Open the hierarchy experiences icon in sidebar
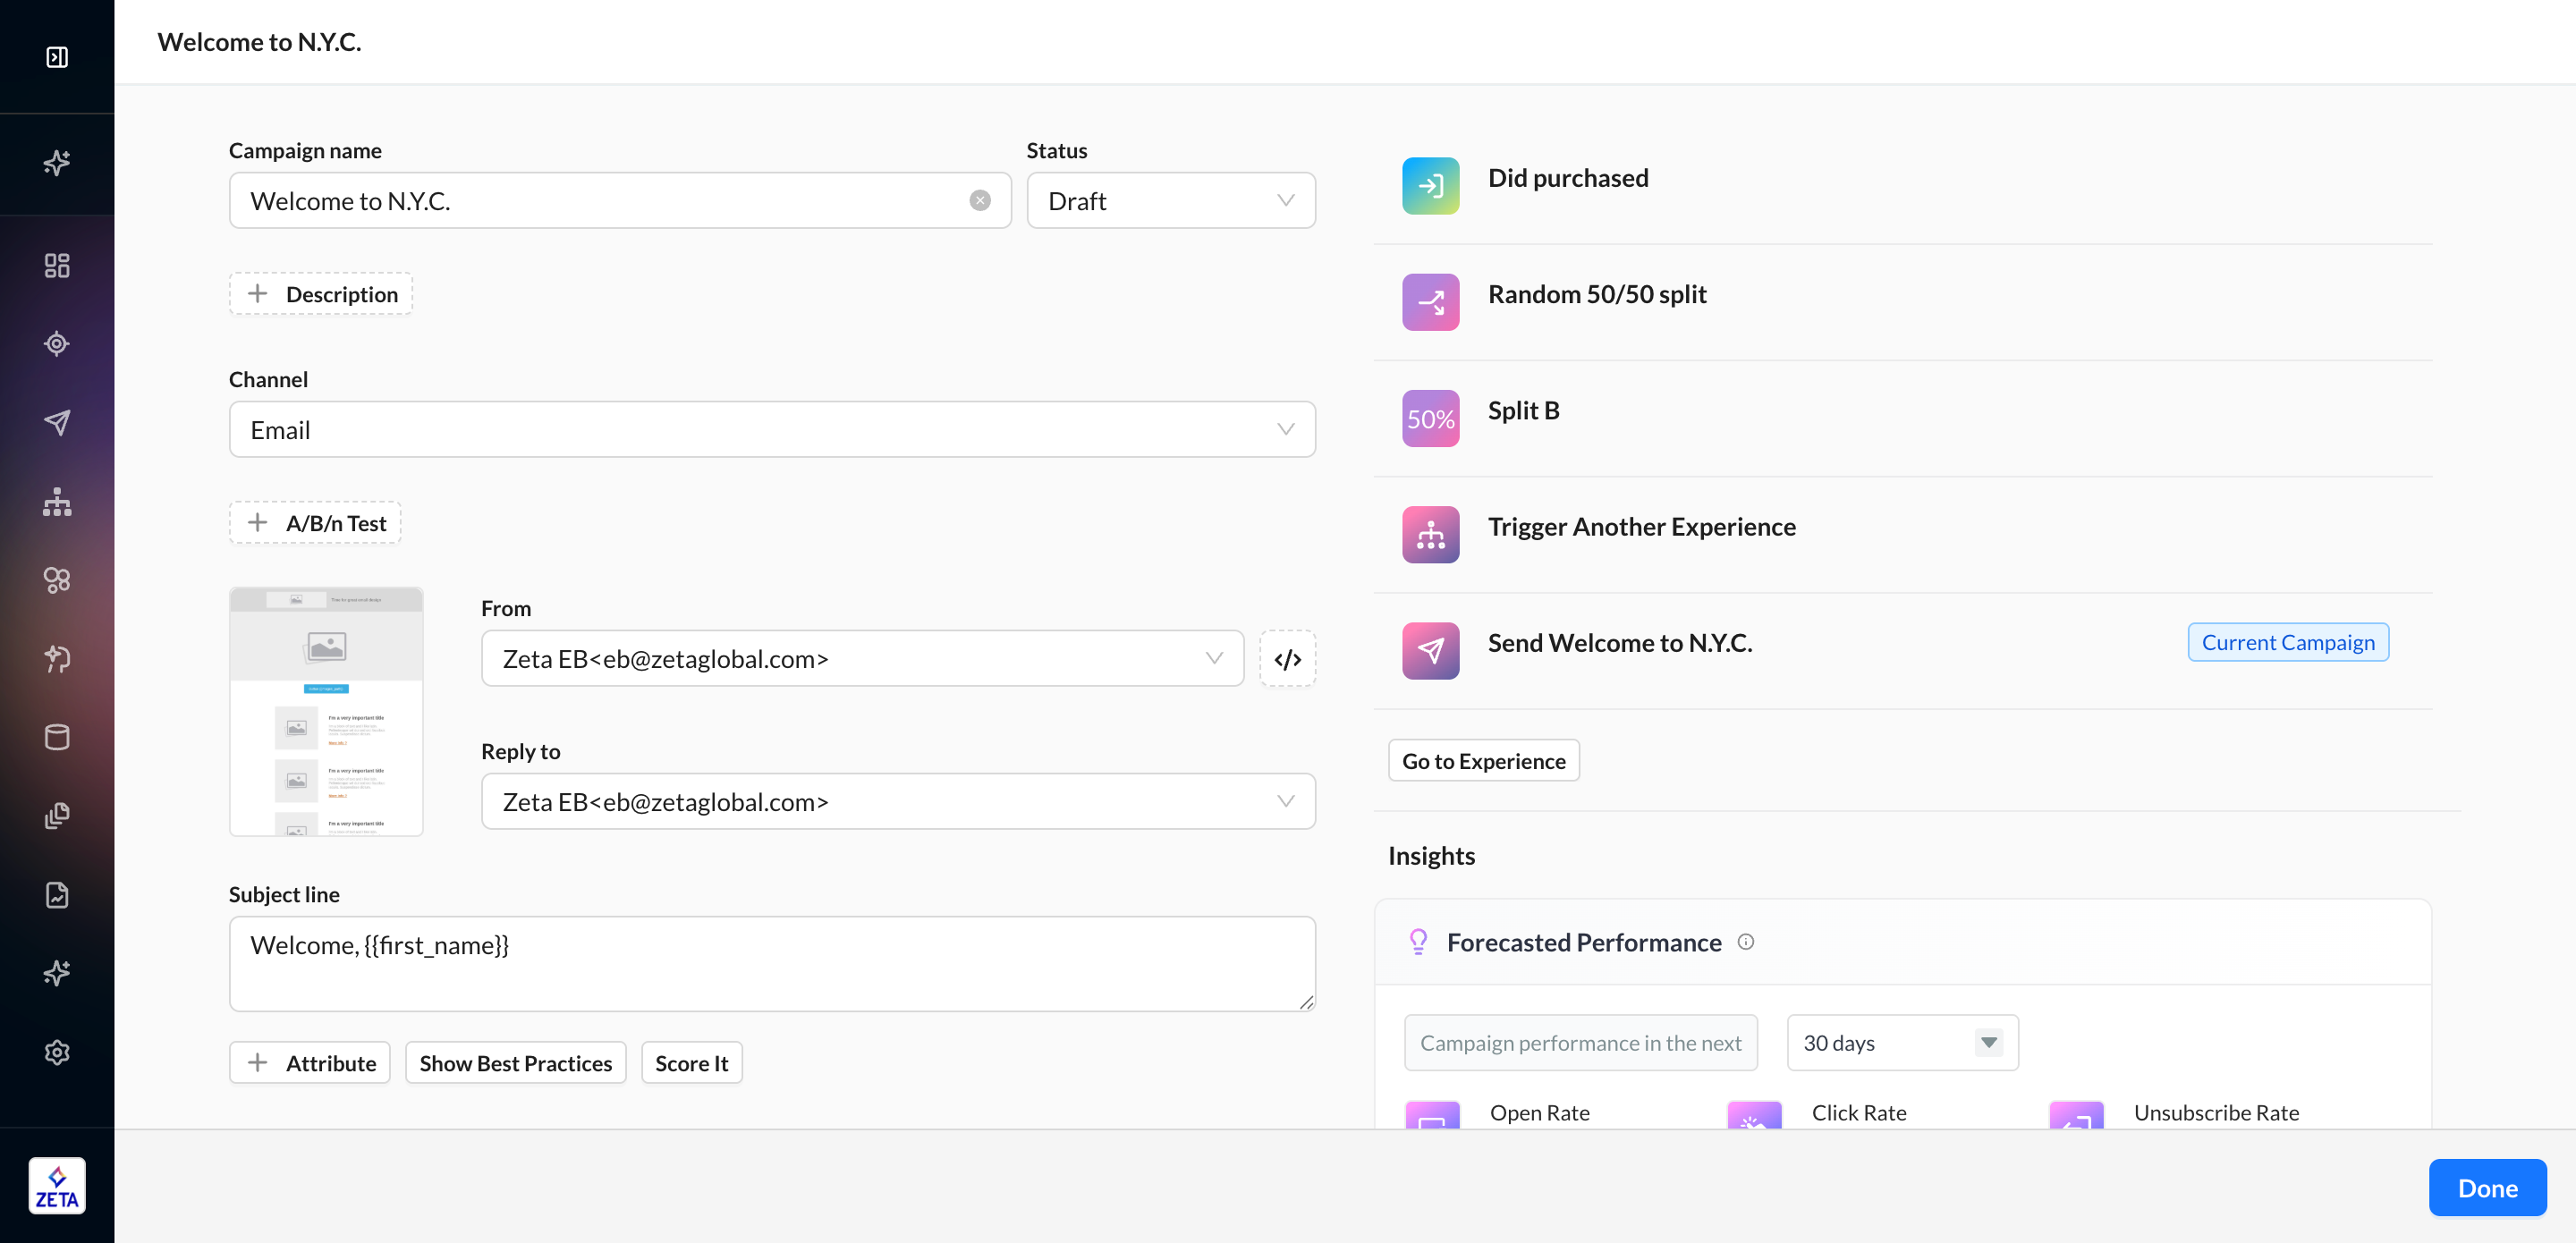 [x=57, y=501]
